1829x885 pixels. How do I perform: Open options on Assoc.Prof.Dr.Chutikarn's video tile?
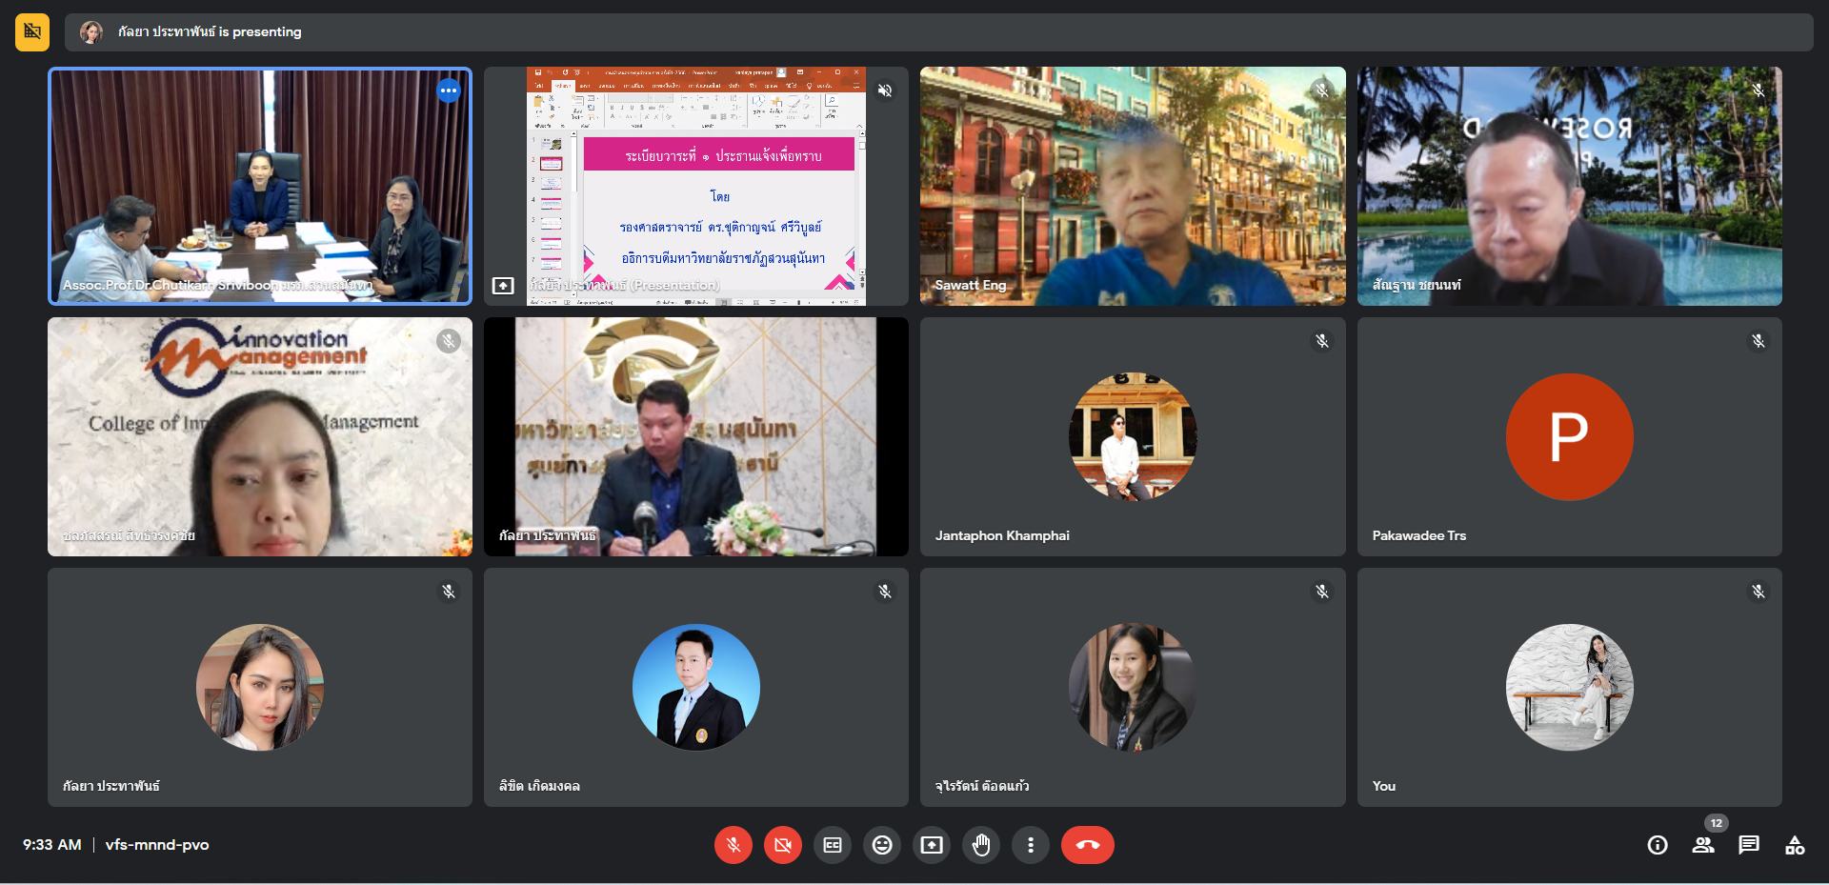449,91
